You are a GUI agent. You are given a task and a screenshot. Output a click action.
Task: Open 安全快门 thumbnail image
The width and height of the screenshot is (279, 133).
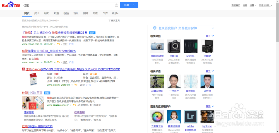191,46
